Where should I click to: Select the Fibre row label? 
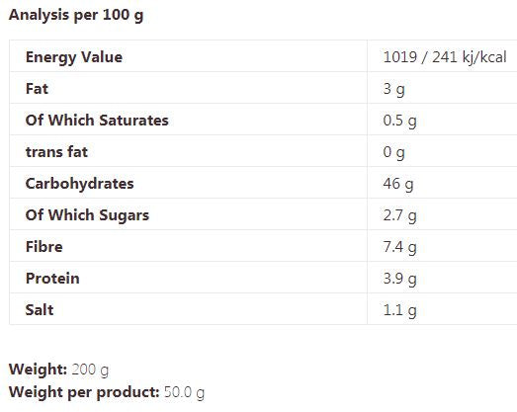pos(44,247)
